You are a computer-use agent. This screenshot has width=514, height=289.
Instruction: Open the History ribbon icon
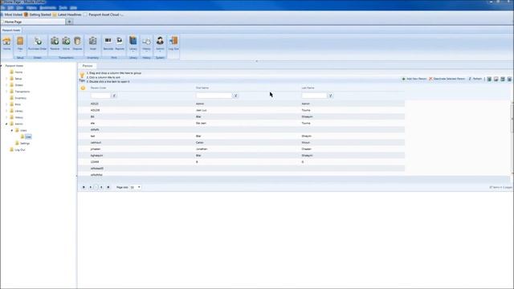pyautogui.click(x=146, y=43)
